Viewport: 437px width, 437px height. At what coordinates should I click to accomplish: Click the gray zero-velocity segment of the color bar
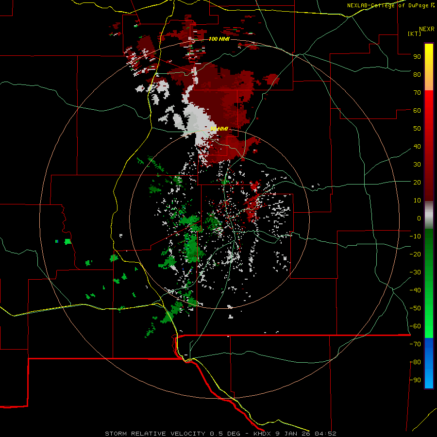(429, 215)
